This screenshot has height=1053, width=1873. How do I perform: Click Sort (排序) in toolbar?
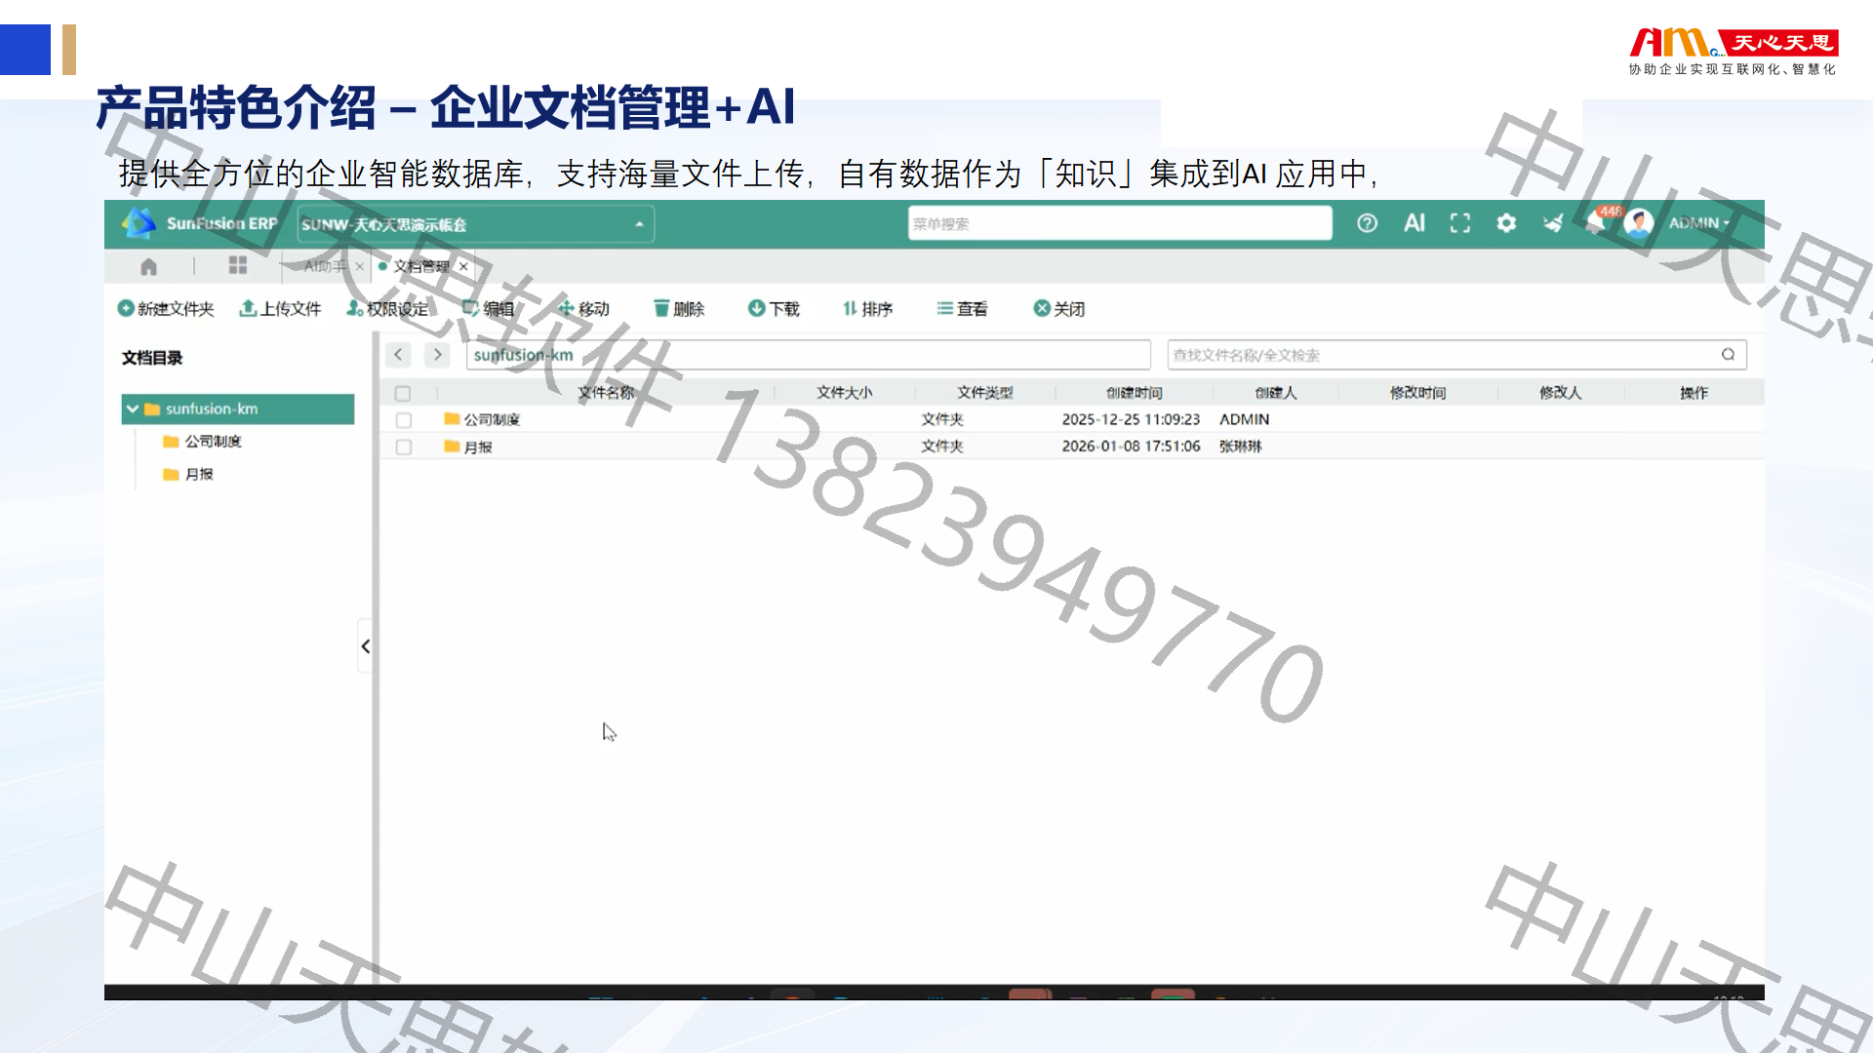867,308
